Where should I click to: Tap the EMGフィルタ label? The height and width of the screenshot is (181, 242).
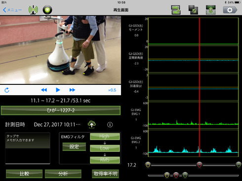73,137
